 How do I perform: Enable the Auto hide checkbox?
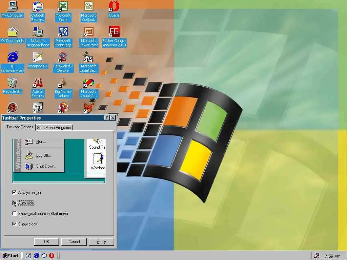click(14, 203)
